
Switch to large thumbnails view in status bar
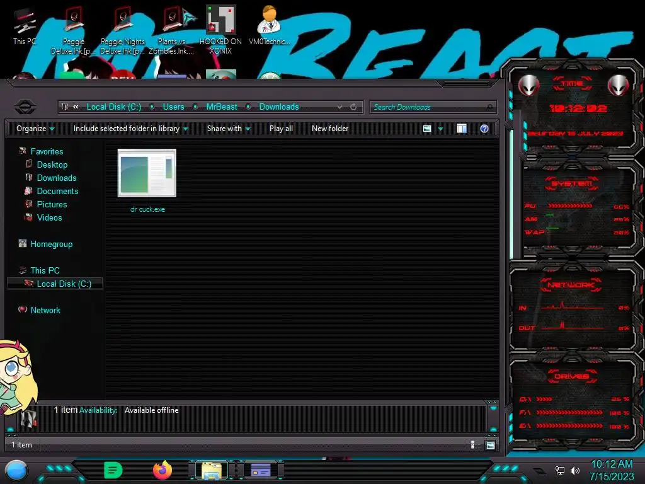490,445
